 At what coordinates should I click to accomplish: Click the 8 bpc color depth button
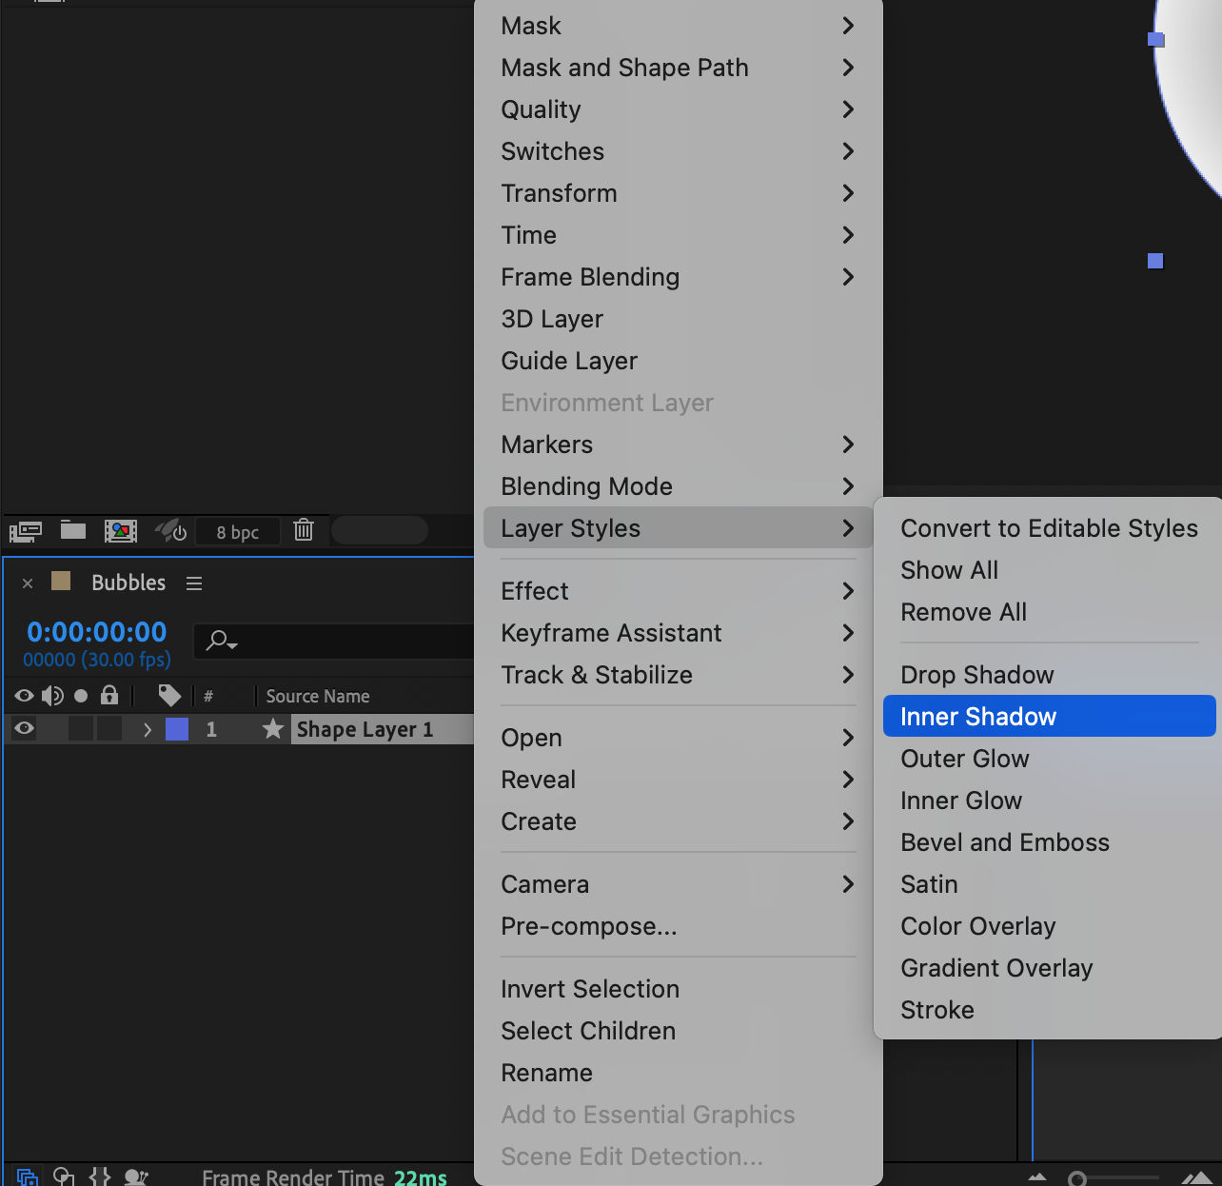[237, 532]
